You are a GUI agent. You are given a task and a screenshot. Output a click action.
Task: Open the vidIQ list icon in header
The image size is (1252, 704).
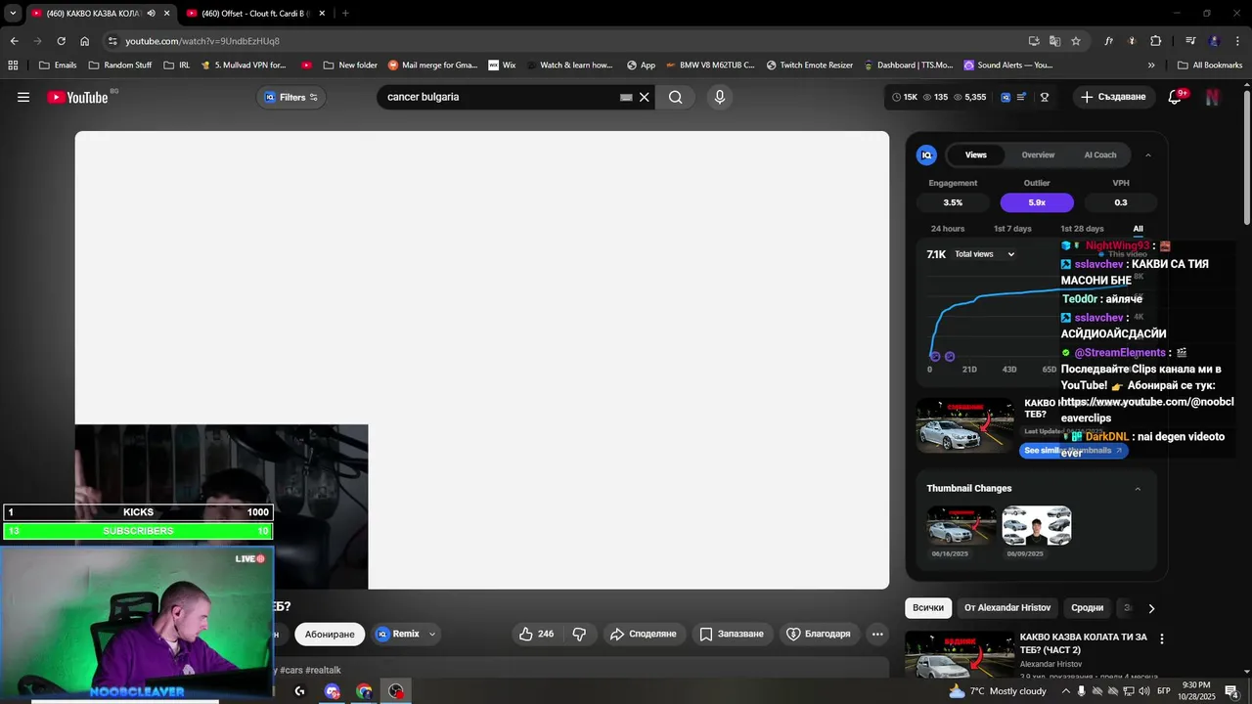(x=1022, y=97)
